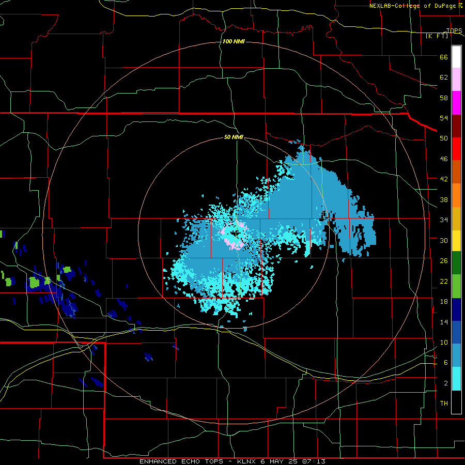This screenshot has height=465, width=465.
Task: Click the 'NEXLAB-College of DuPage' header text
Action: point(412,6)
